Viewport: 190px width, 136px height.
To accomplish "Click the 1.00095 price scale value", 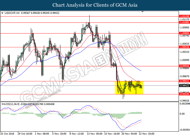I will click(185, 60).
